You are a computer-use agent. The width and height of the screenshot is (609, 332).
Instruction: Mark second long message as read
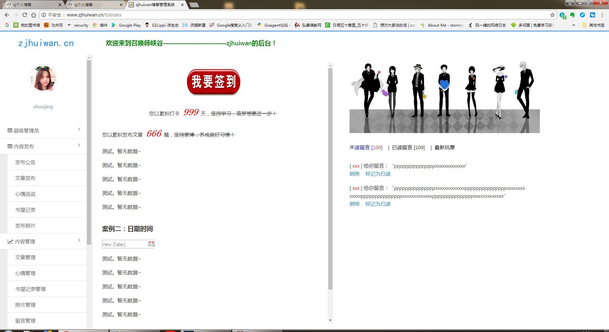point(378,204)
